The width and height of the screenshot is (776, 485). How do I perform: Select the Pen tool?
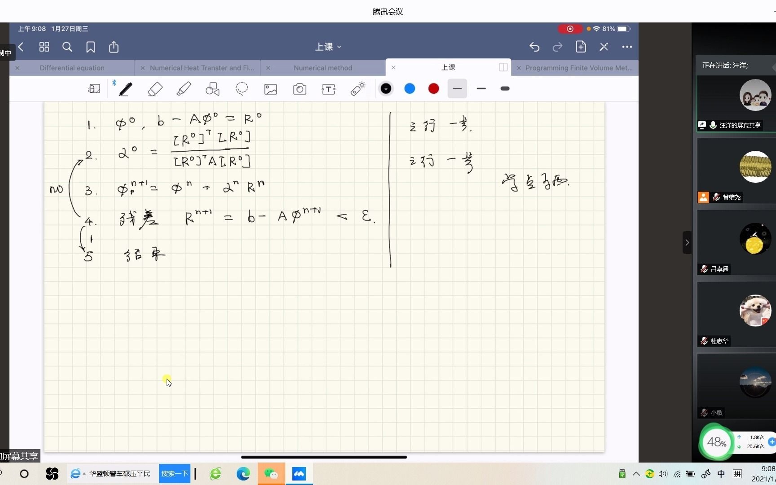tap(125, 89)
